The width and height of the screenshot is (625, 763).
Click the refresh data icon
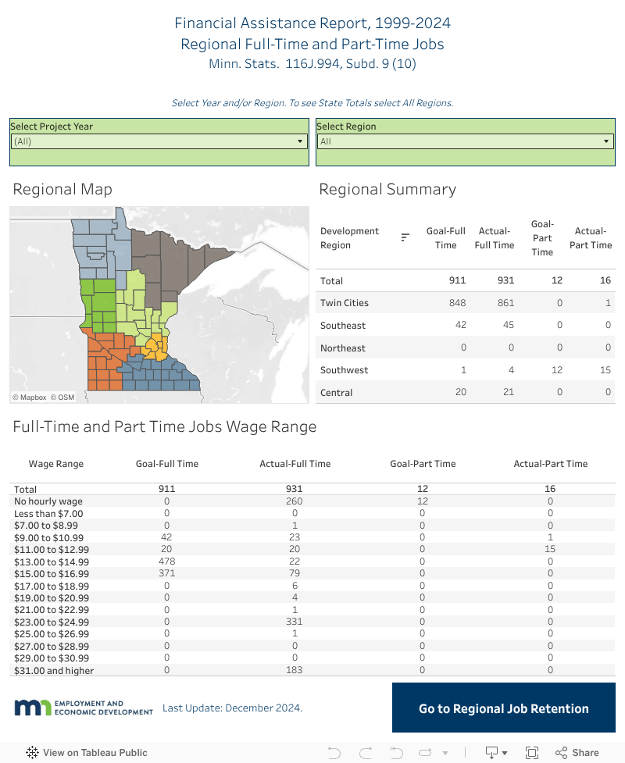(425, 753)
